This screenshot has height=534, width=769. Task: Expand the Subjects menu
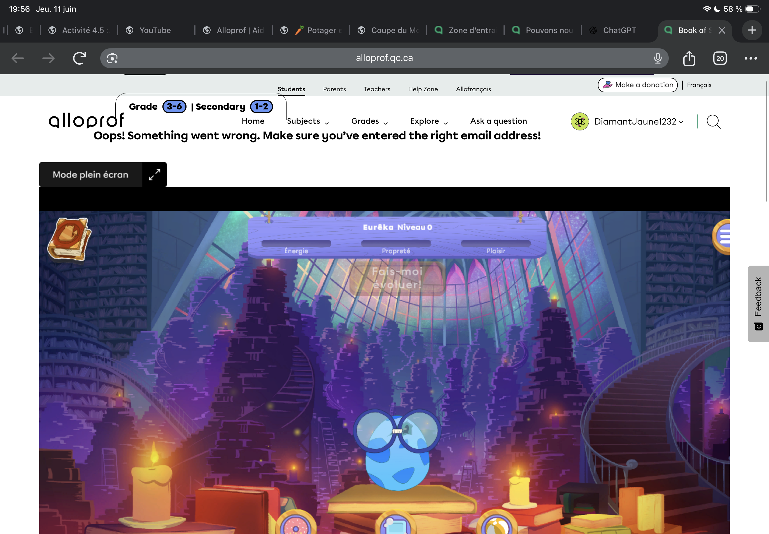[x=308, y=121]
